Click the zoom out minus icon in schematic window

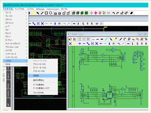click(84, 44)
